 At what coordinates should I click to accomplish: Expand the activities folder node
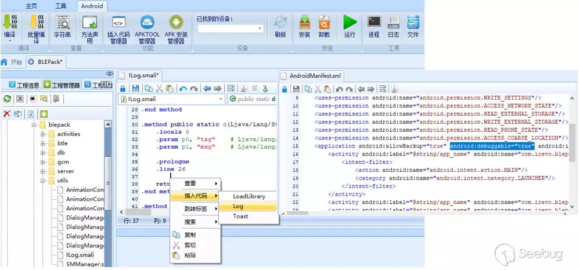43,134
